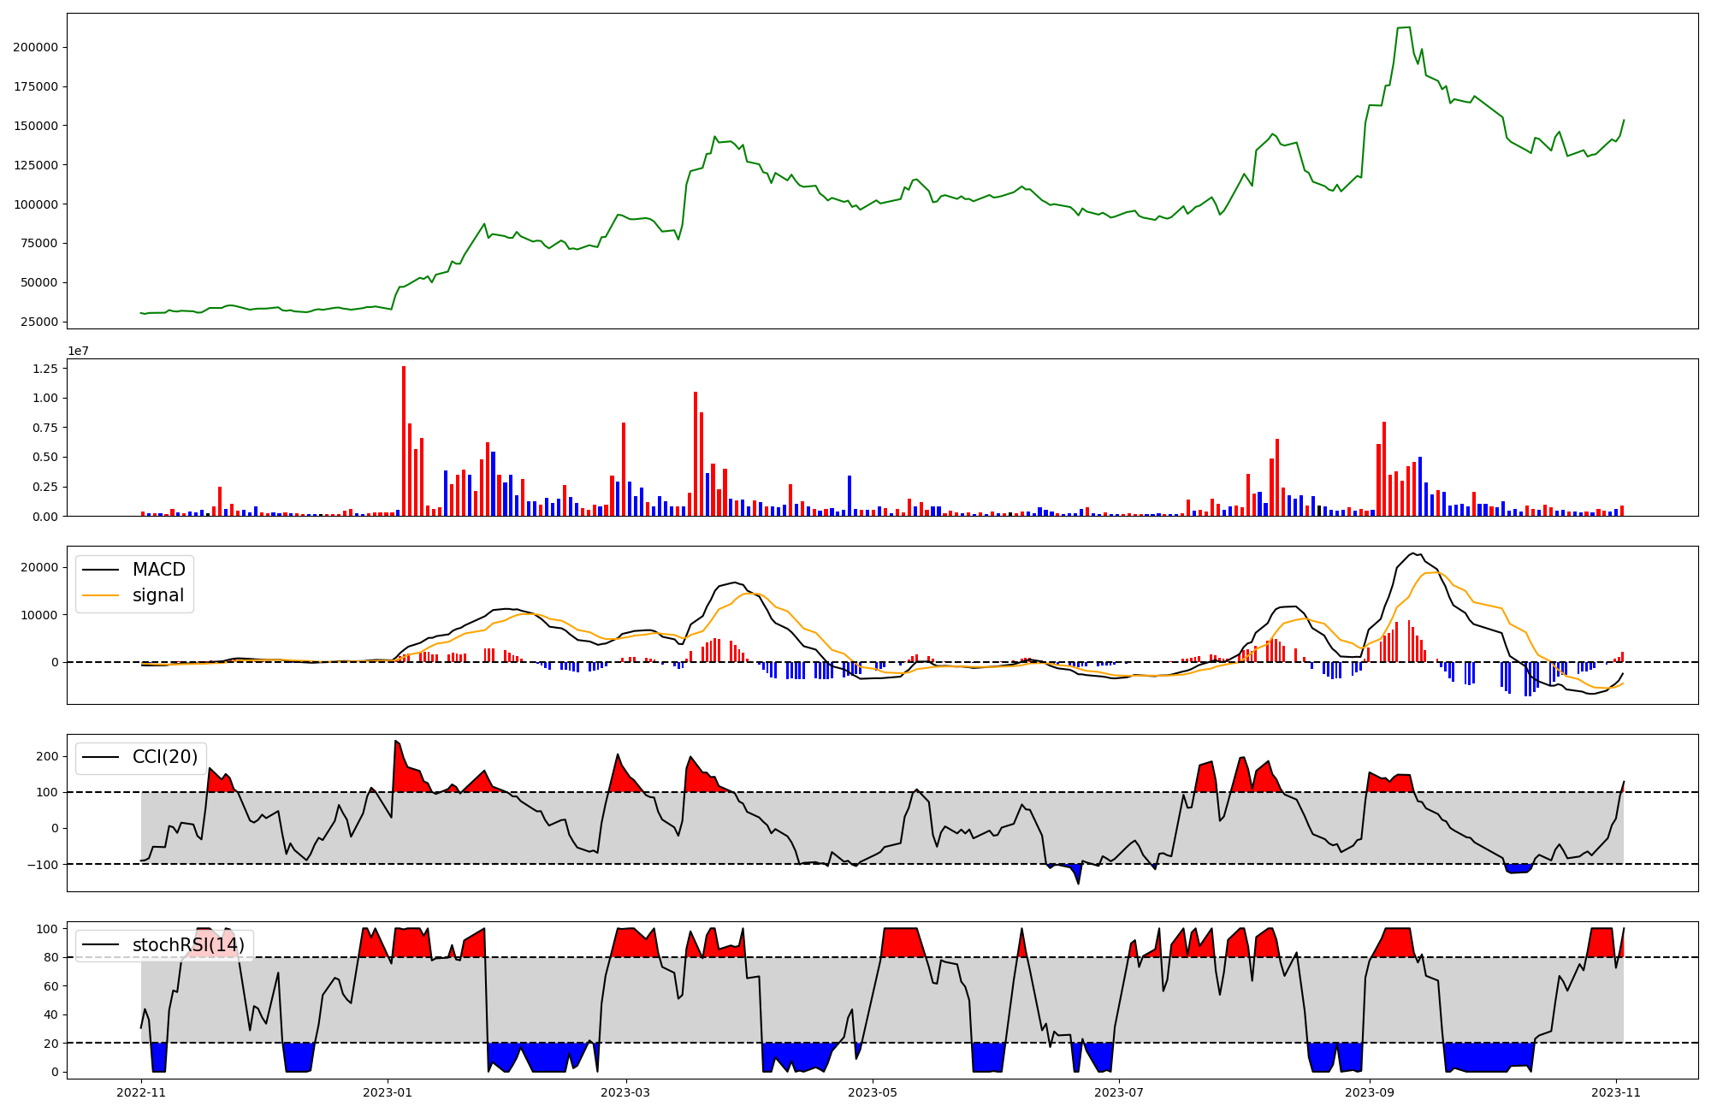The height and width of the screenshot is (1112, 1711).
Task: Select the CCI(20) legend label
Action: click(x=164, y=757)
